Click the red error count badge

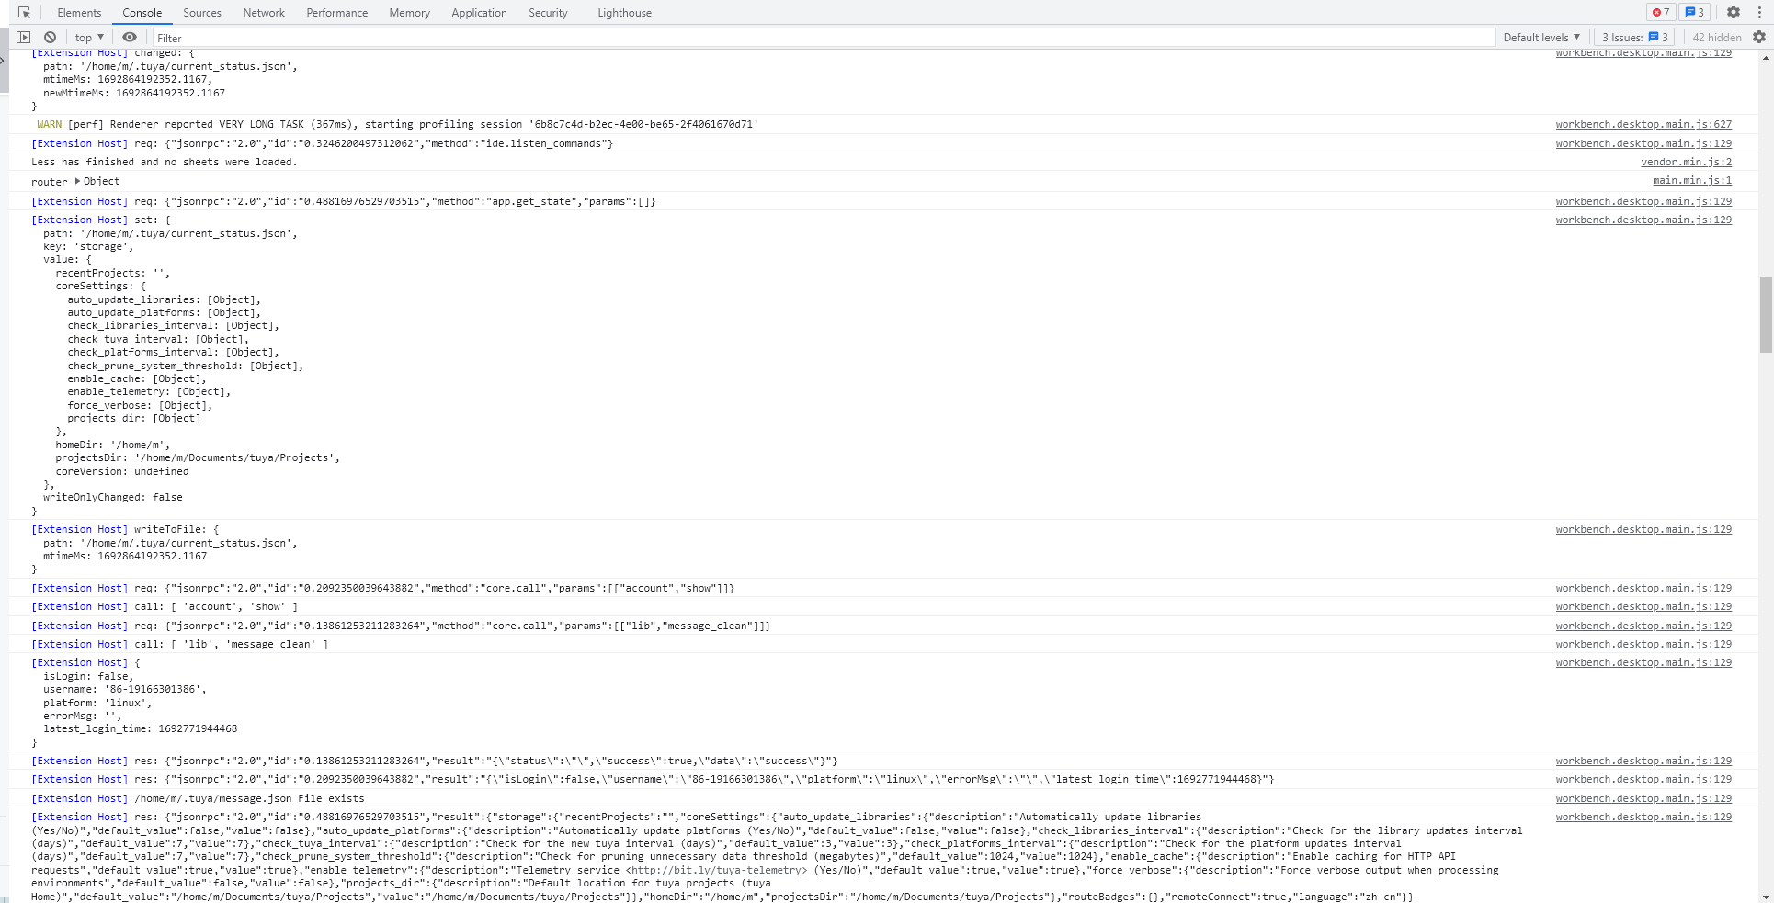[1660, 13]
